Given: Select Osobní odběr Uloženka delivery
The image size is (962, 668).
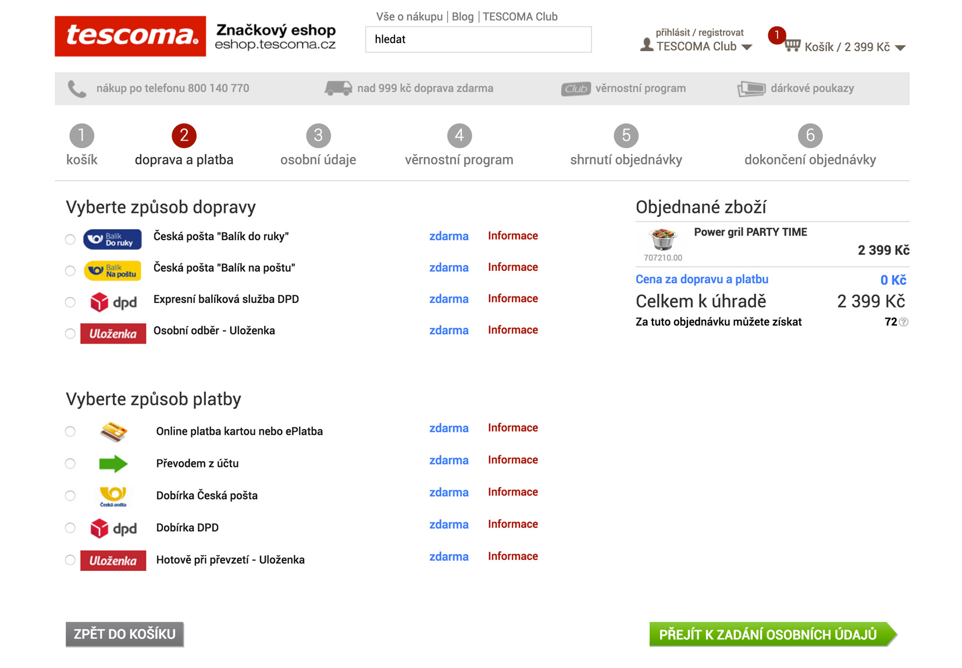Looking at the screenshot, I should click(x=70, y=334).
